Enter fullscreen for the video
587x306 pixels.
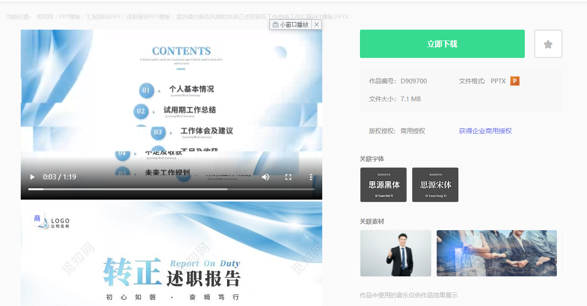(x=288, y=177)
